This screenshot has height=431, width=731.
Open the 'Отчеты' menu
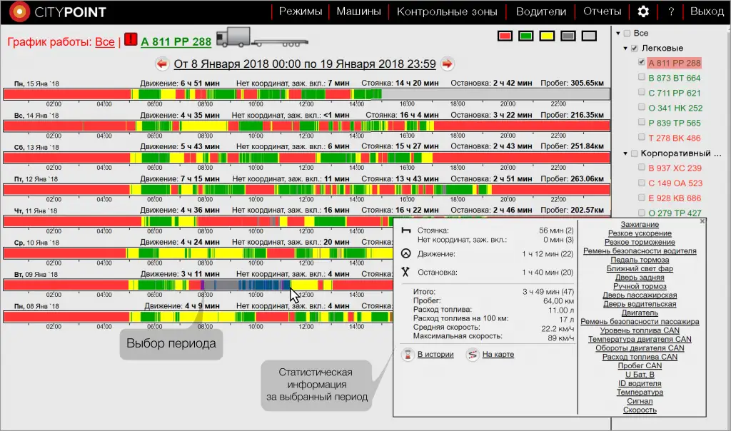(x=602, y=11)
